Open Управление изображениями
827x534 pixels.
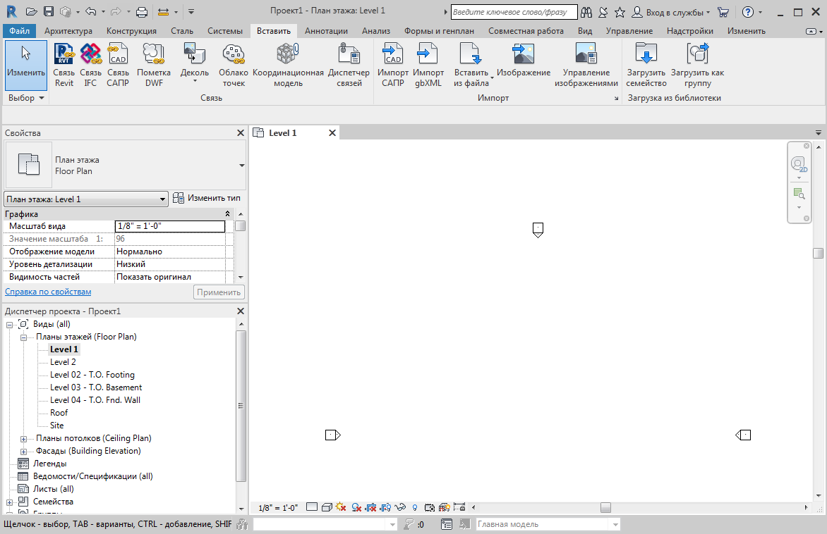(586, 66)
